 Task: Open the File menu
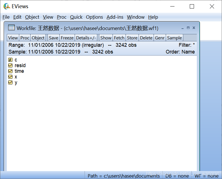point(6,17)
